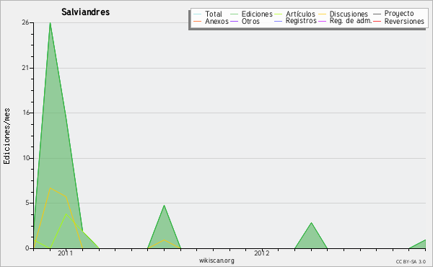Click the 2012 green peak near 3 edits
The image size is (433, 267).
coord(311,222)
